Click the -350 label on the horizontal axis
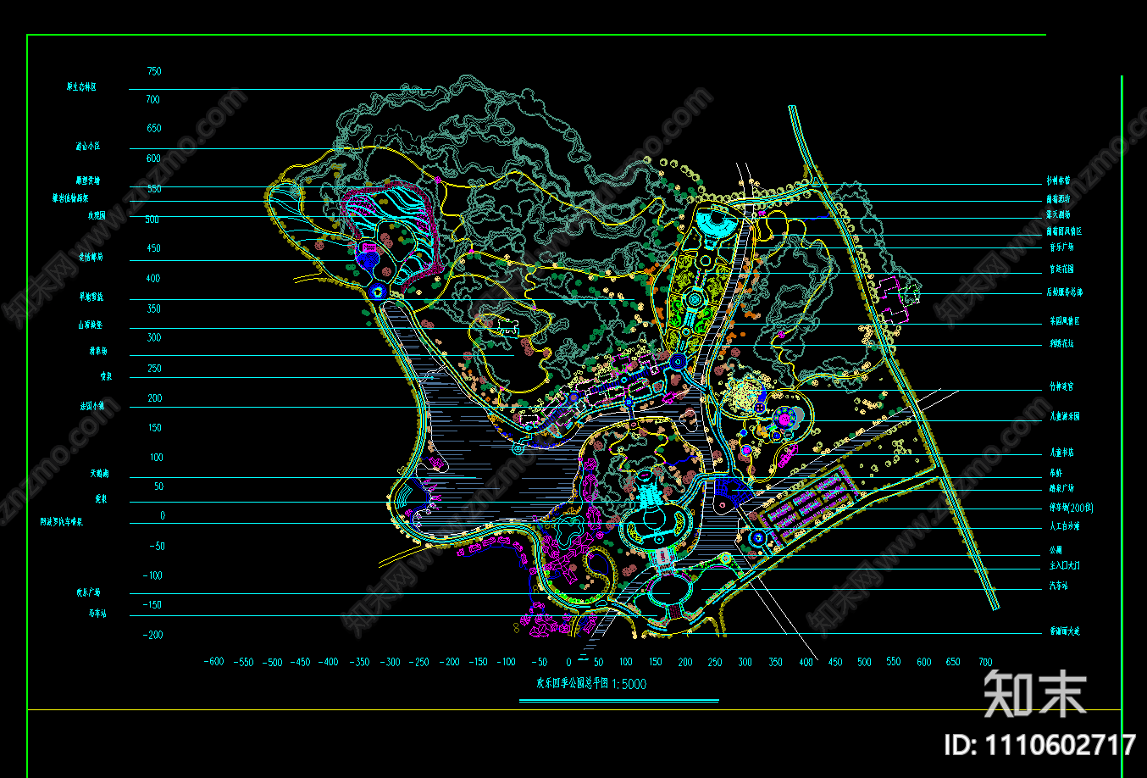Image resolution: width=1147 pixels, height=778 pixels. pos(360,662)
